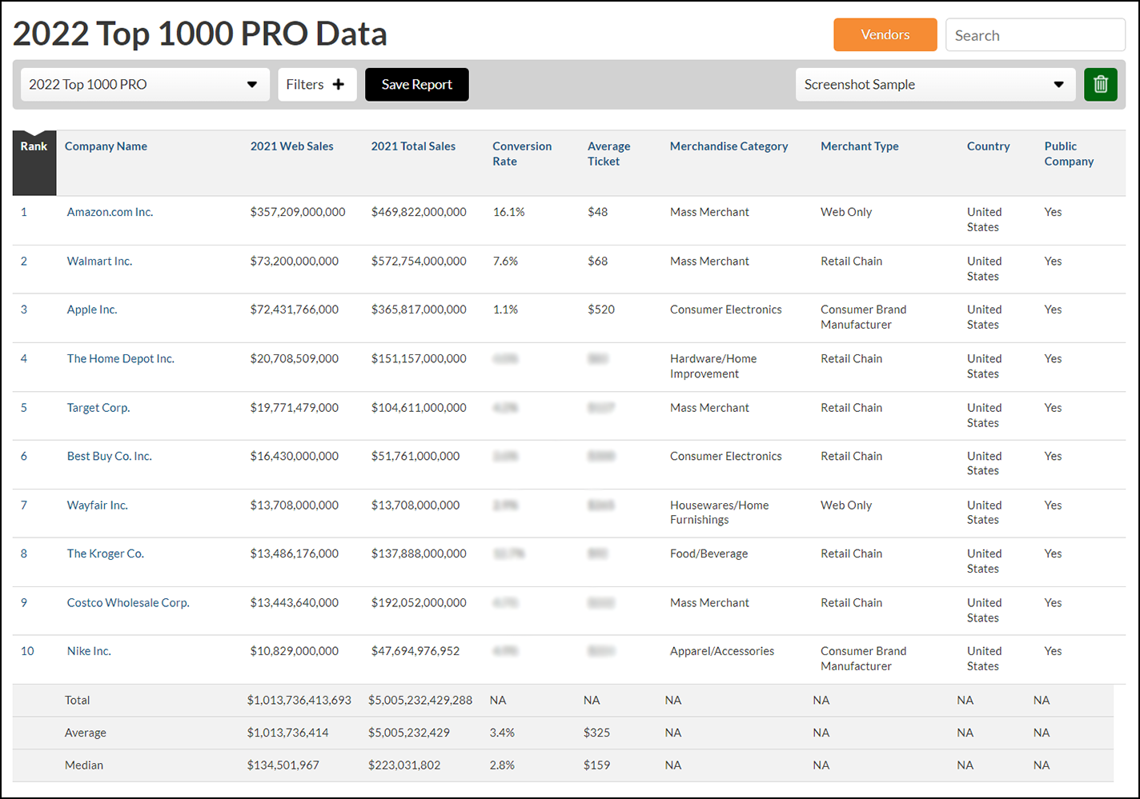Click rank number 1 link
Viewport: 1140px width, 799px height.
pos(24,212)
